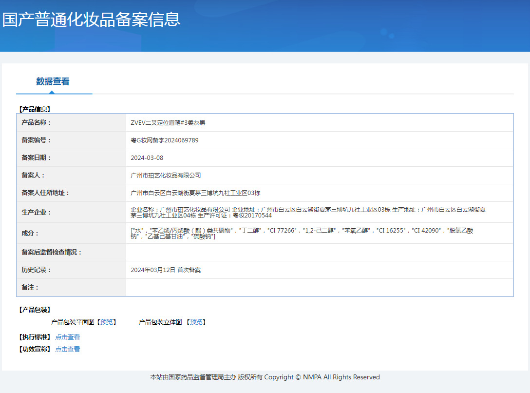Click 点击查看 next to 功效宣称
This screenshot has height=393, width=530.
point(68,349)
